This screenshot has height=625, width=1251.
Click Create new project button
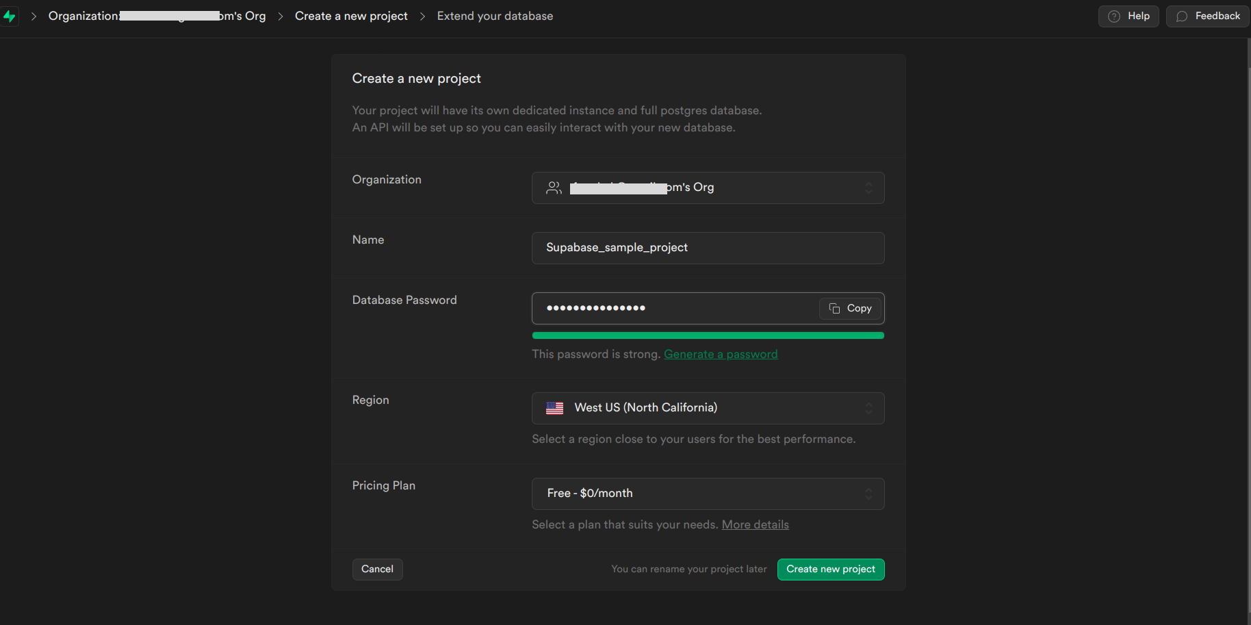[x=831, y=570]
